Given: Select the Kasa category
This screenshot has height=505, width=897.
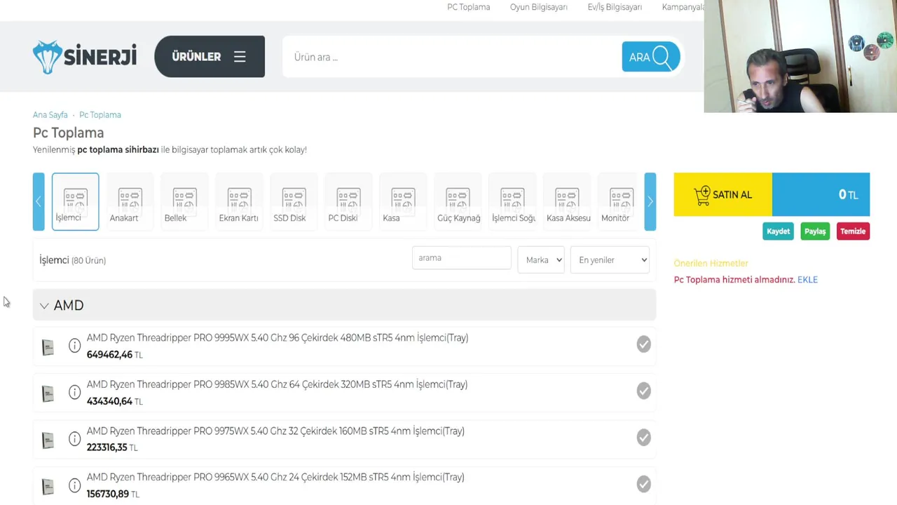Looking at the screenshot, I should tap(403, 203).
